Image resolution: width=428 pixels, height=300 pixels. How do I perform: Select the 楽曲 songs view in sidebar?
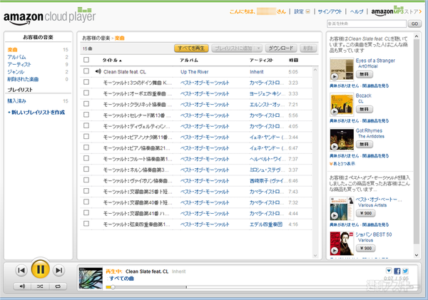(x=12, y=50)
